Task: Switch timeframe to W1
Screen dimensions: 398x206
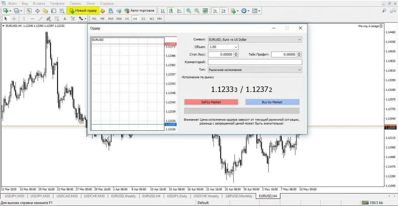Action: (152, 19)
